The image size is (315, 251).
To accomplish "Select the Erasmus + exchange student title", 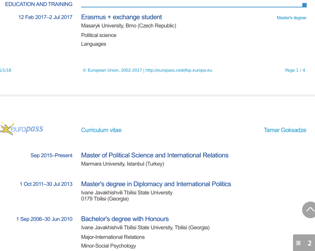I will [x=121, y=17].
